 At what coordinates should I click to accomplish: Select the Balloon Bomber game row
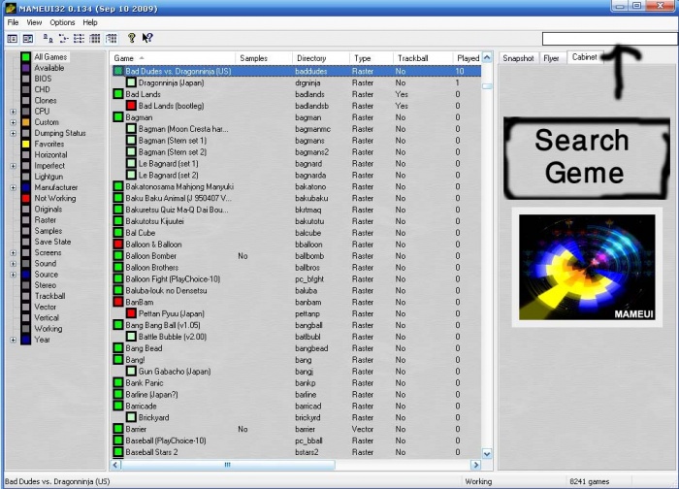point(296,256)
